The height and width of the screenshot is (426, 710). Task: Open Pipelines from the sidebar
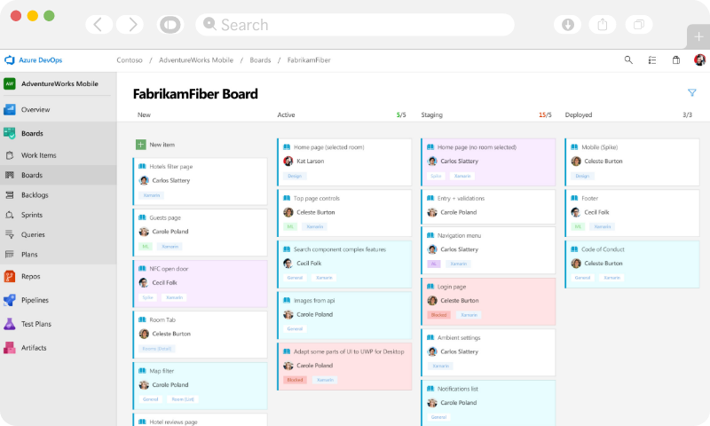point(35,300)
